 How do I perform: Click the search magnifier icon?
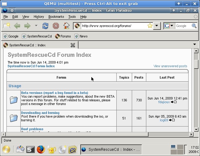tap(194, 26)
